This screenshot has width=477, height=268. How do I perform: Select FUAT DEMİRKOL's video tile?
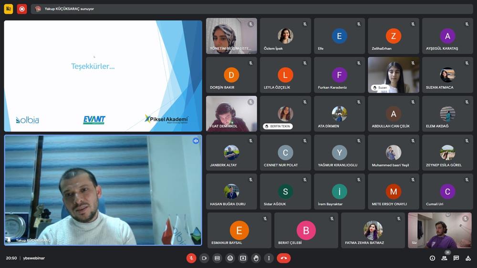click(x=231, y=113)
